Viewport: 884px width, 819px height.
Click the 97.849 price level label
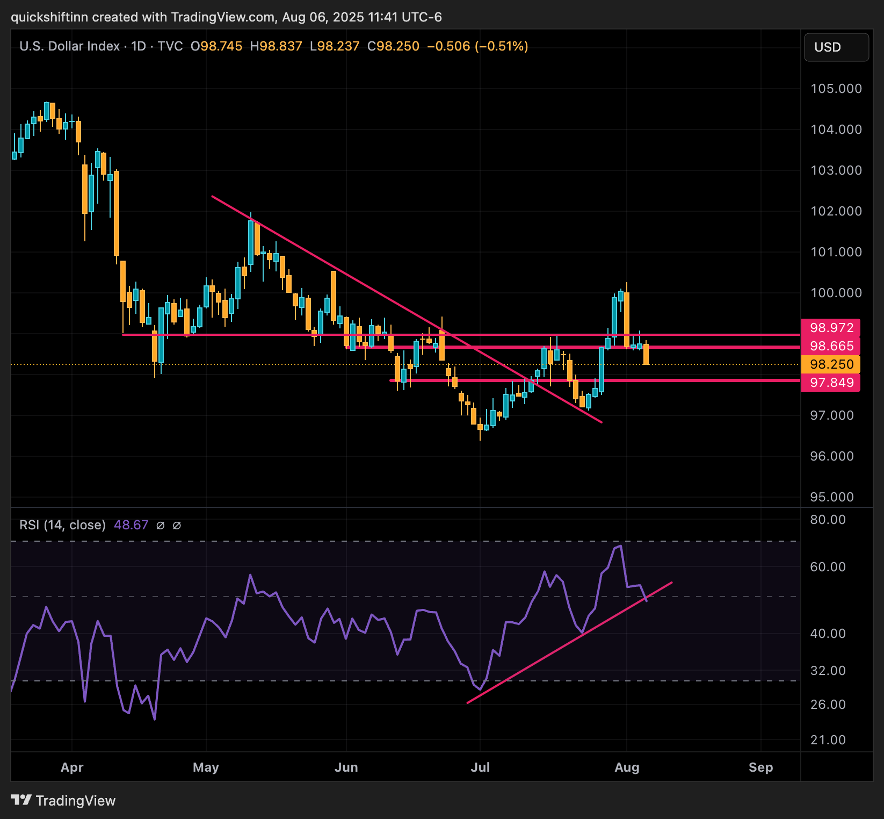[831, 383]
